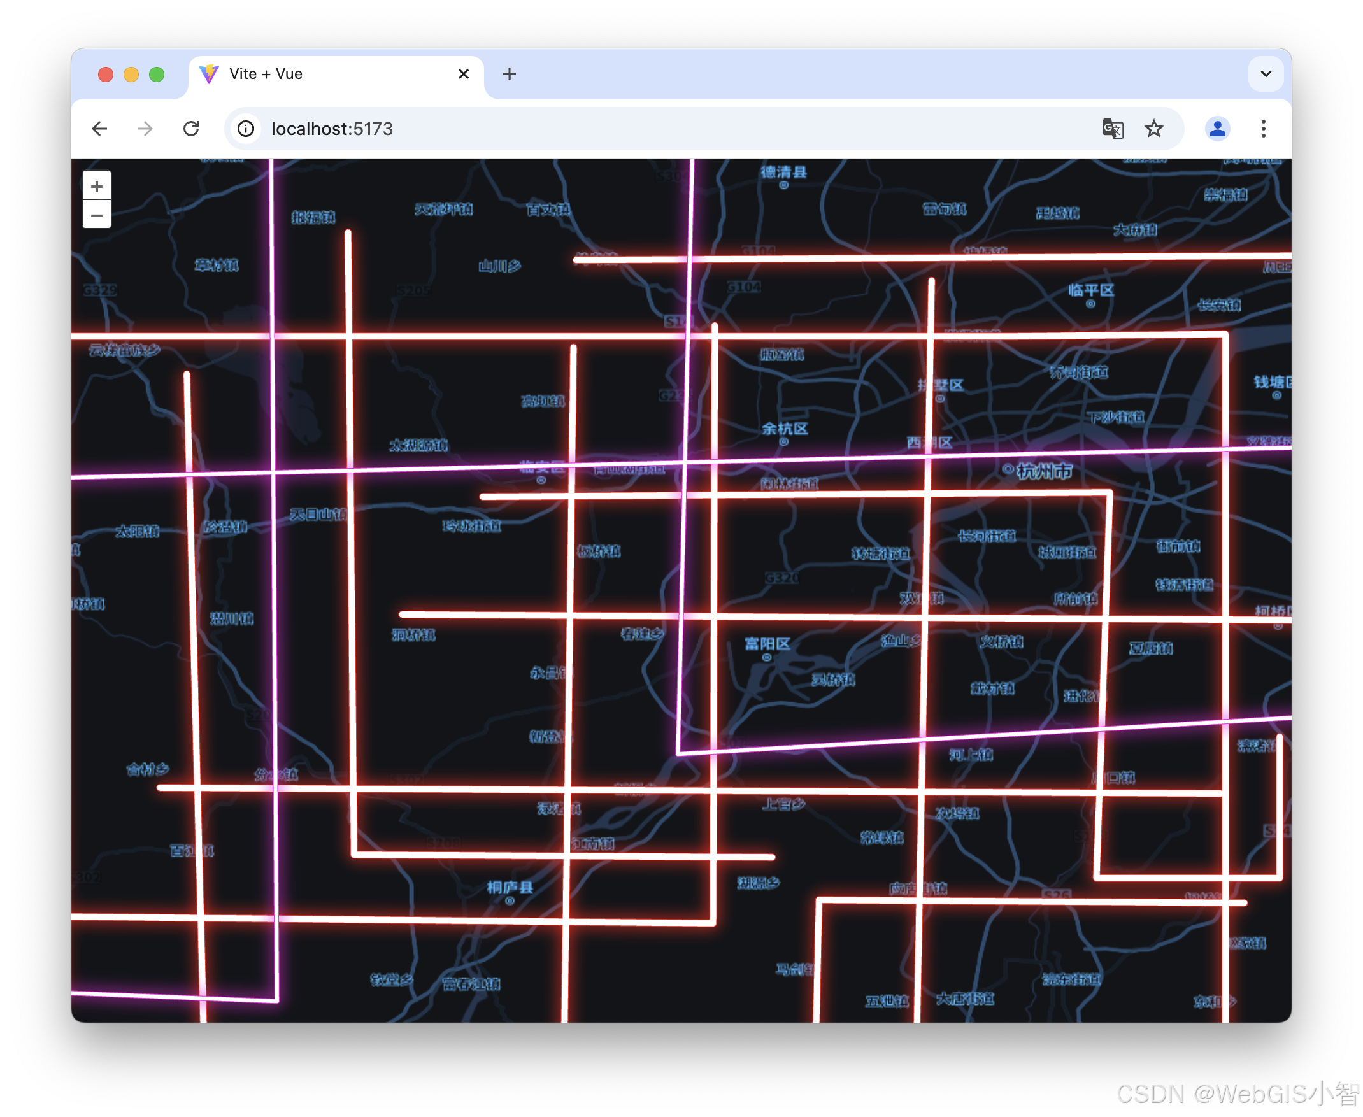Close the Vite + Vue tab
Screen dimensions: 1363x1117
click(463, 74)
